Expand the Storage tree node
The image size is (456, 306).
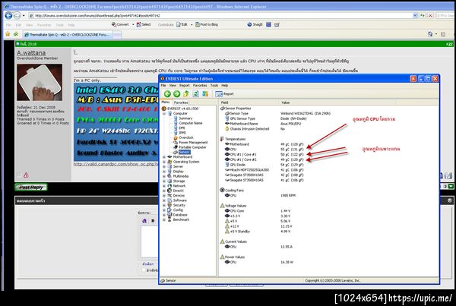[x=164, y=181]
